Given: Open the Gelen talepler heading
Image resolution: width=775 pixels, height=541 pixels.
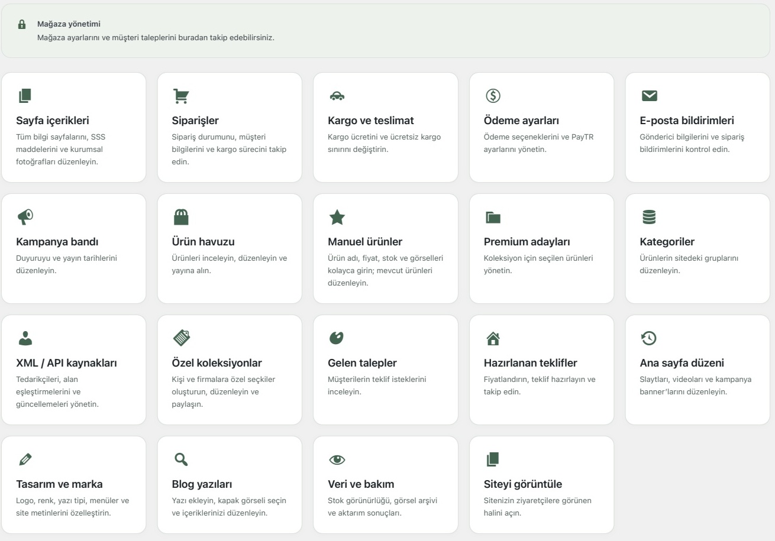Looking at the screenshot, I should click(362, 363).
